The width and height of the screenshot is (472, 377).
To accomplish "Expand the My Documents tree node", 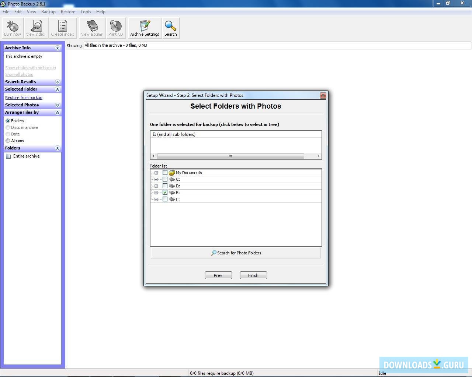I will 156,172.
